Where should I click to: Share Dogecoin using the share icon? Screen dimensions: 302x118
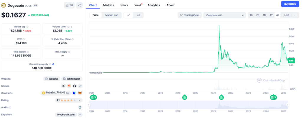click(79, 5)
